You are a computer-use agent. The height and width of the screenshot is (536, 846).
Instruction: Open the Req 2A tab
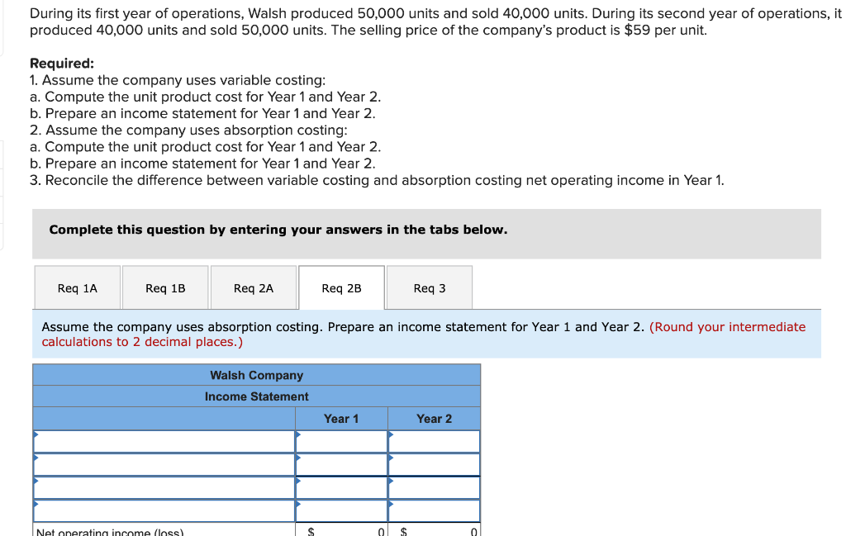tap(254, 287)
